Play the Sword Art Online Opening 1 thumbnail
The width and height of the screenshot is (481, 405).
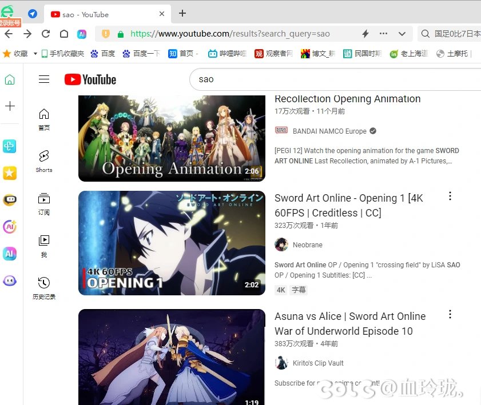click(172, 243)
